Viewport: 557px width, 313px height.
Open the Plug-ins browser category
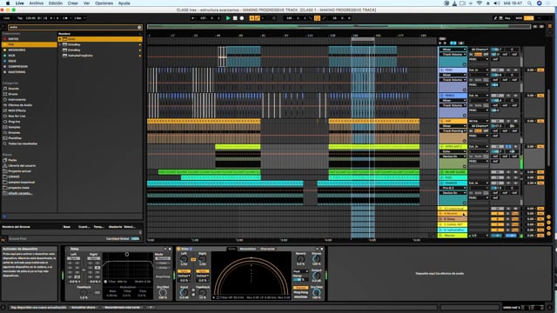point(14,122)
